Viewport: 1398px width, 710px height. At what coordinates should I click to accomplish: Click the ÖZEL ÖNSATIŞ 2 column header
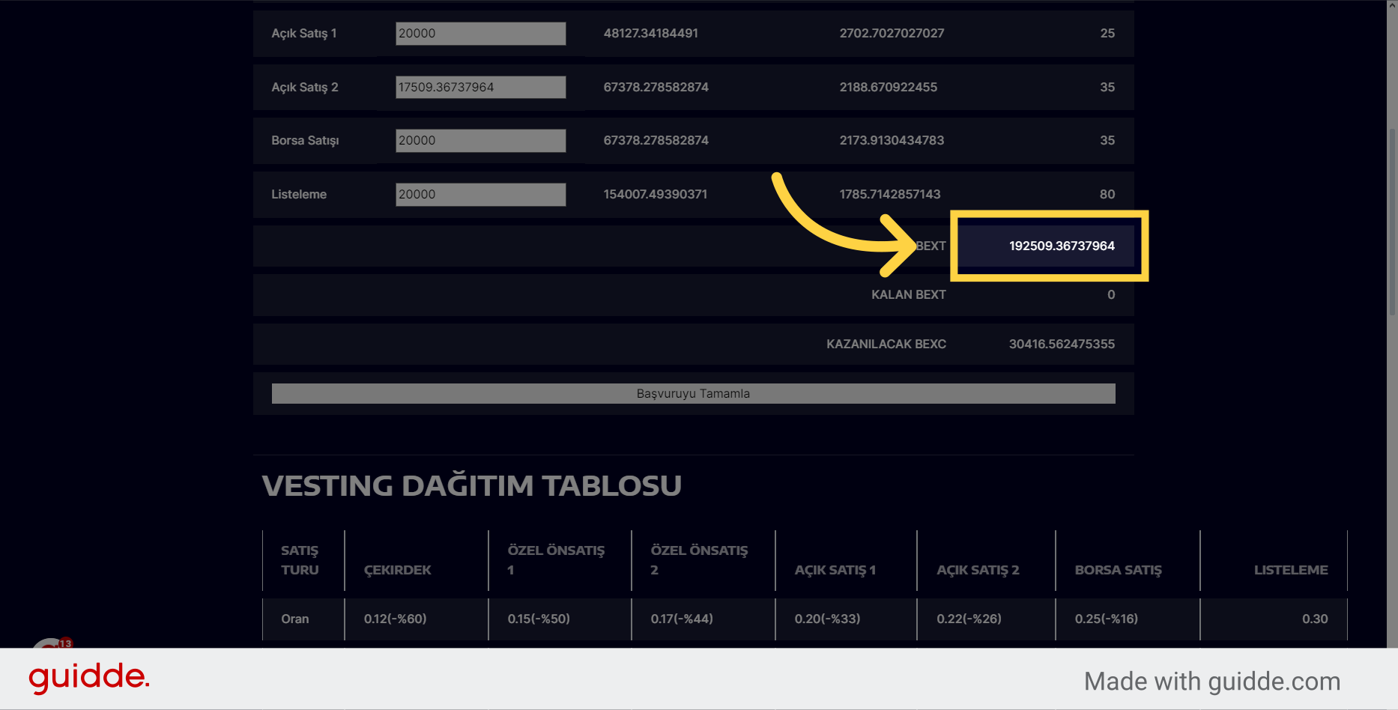tap(699, 560)
